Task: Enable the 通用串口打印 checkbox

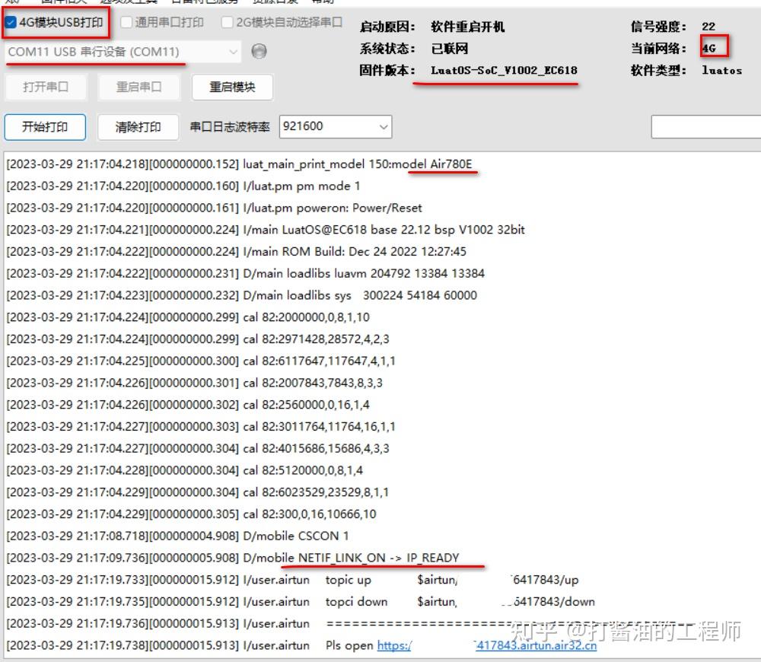Action: coord(126,22)
